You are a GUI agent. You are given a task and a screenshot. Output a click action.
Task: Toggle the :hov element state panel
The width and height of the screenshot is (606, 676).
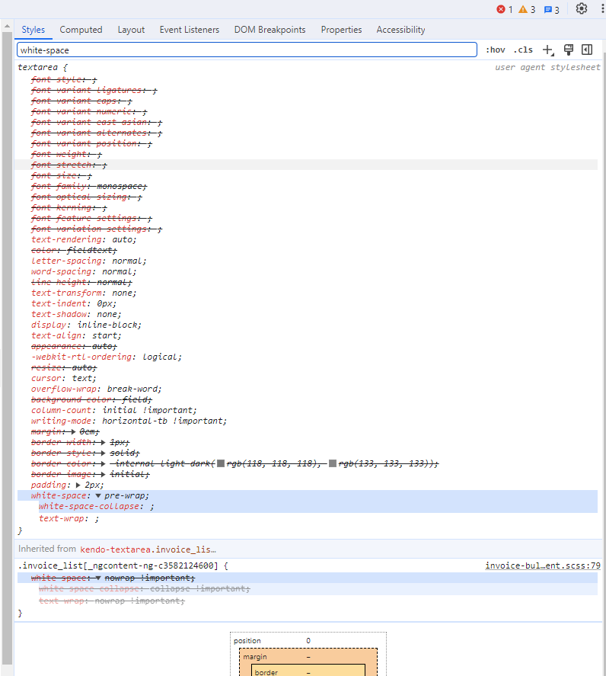coord(495,50)
